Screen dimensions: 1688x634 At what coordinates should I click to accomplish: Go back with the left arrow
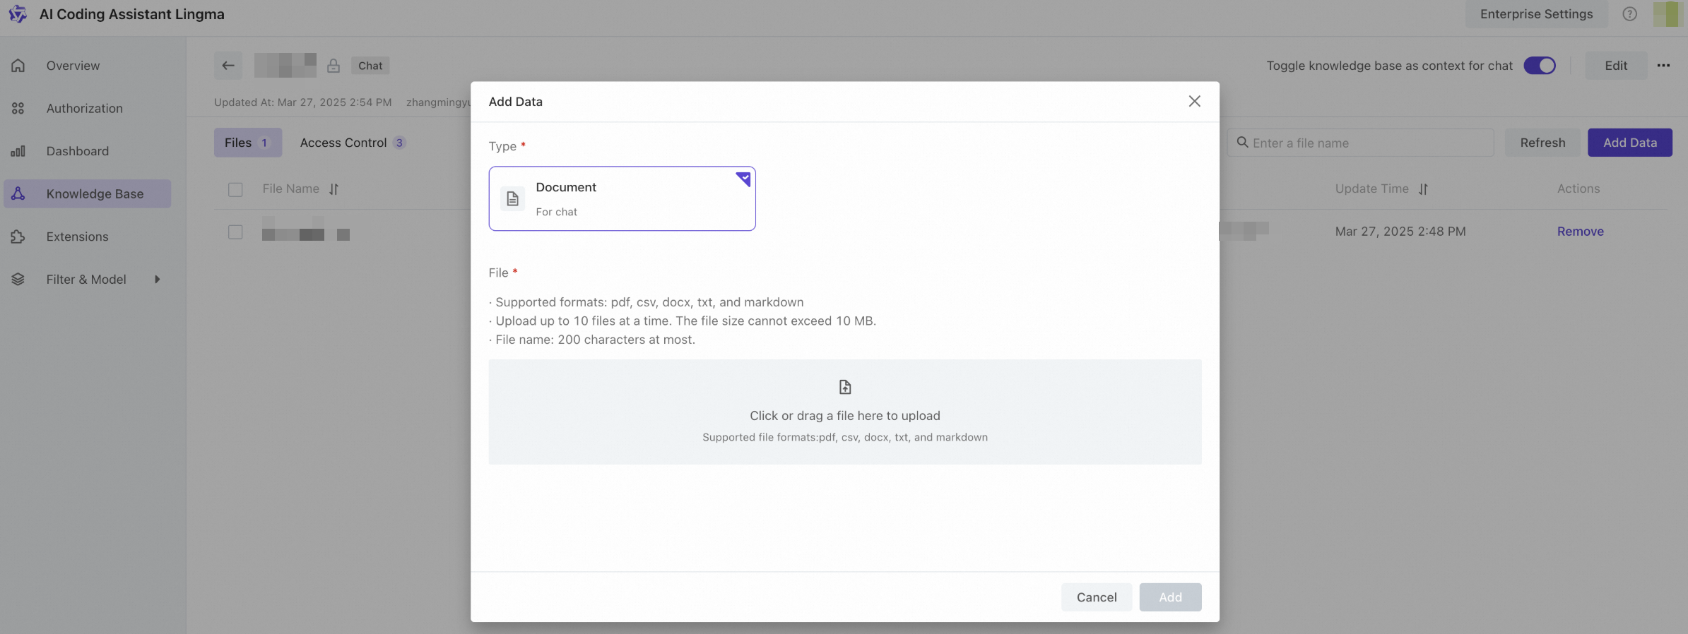pyautogui.click(x=228, y=66)
